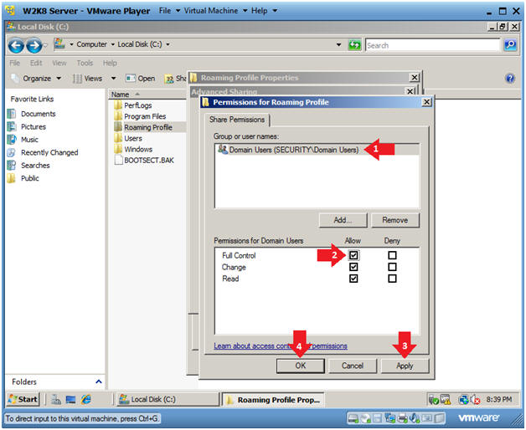Click the Remove button
The height and width of the screenshot is (430, 526).
tap(394, 220)
